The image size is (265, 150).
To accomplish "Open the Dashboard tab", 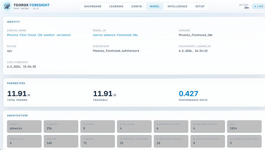I will (x=93, y=7).
